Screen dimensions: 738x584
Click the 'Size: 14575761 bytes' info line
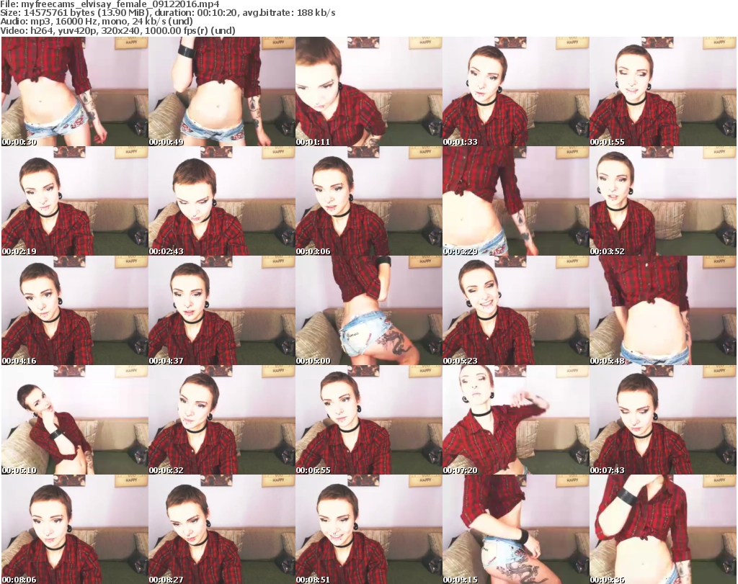tap(167, 13)
